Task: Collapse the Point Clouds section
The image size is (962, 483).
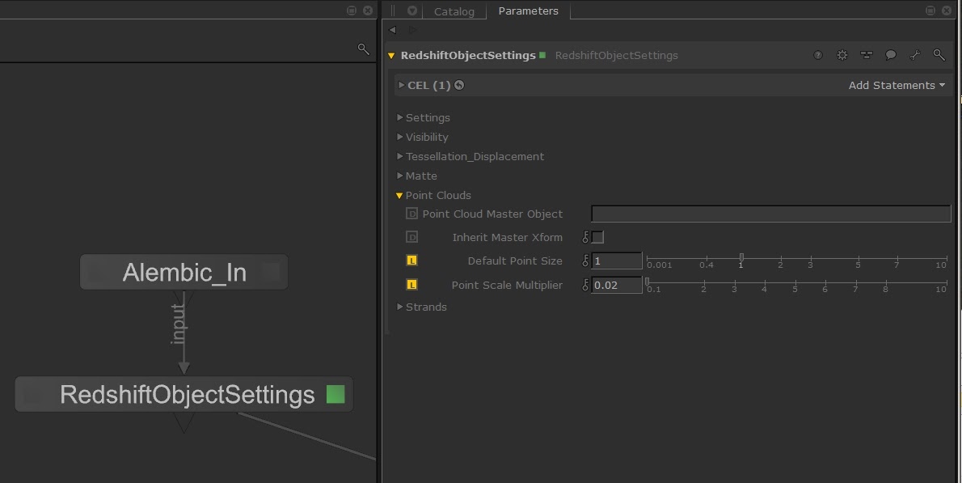Action: coord(400,196)
